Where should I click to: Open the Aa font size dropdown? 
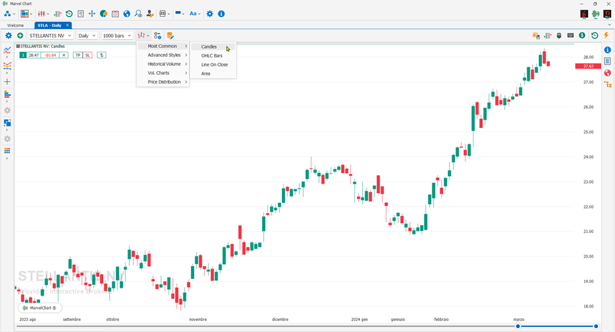click(x=195, y=13)
